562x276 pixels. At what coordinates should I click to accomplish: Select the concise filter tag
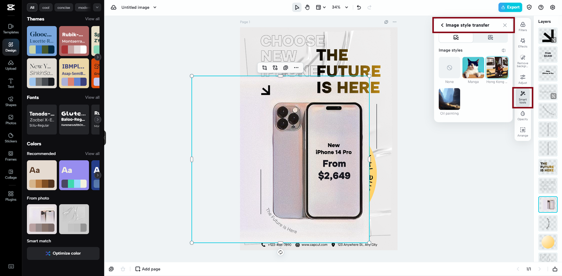pyautogui.click(x=64, y=7)
